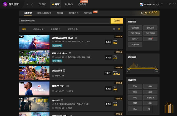Click the yellow 搜索 search button
The width and height of the screenshot is (177, 116).
(x=117, y=21)
